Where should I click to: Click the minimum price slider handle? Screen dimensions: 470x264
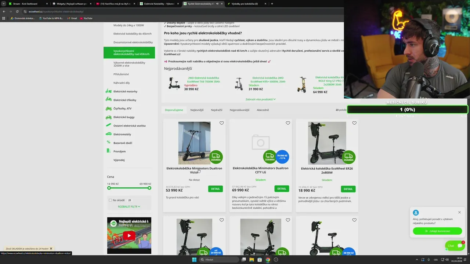pyautogui.click(x=109, y=188)
